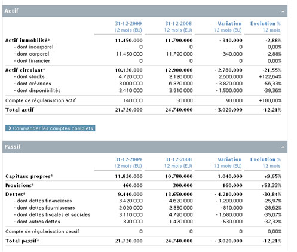
Task: Click dont dettes fiscales et sociales label
Action: coord(52,215)
